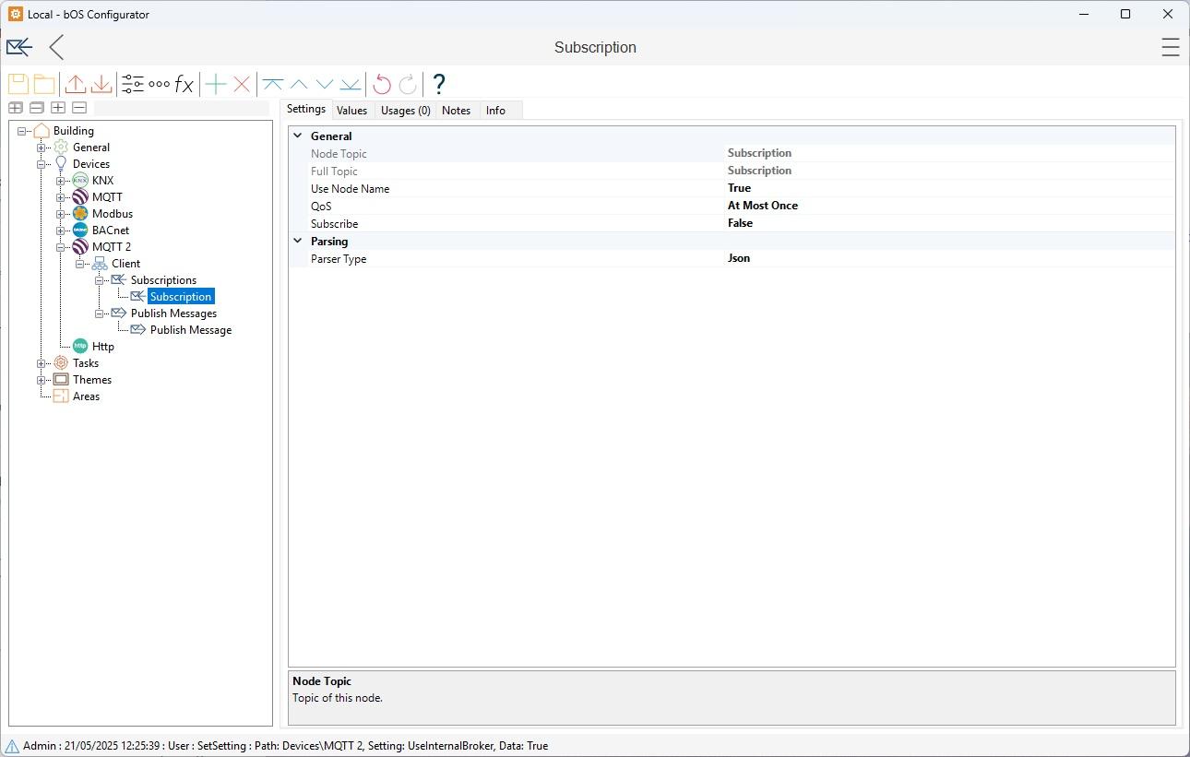Move node down one position
This screenshot has width=1190, height=757.
(x=325, y=84)
